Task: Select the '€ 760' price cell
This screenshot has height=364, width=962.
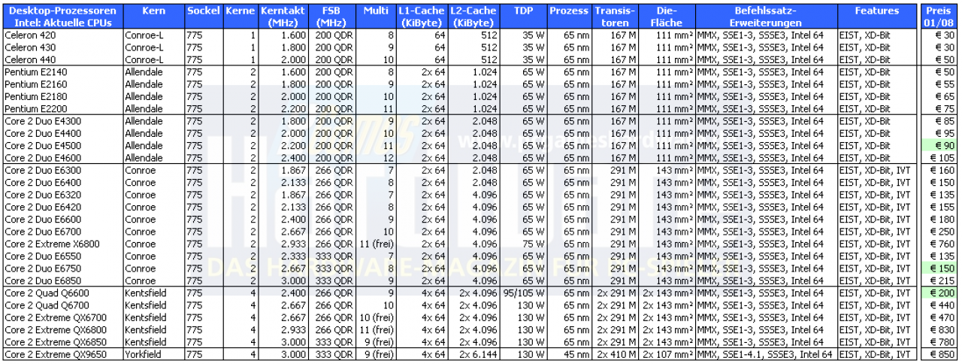Action: point(939,244)
